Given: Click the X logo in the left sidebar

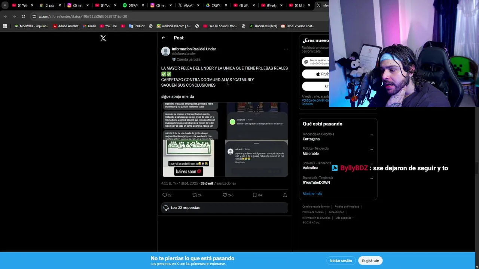Looking at the screenshot, I should [x=103, y=38].
